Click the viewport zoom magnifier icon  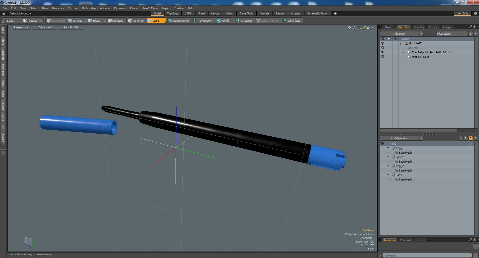[x=359, y=28]
